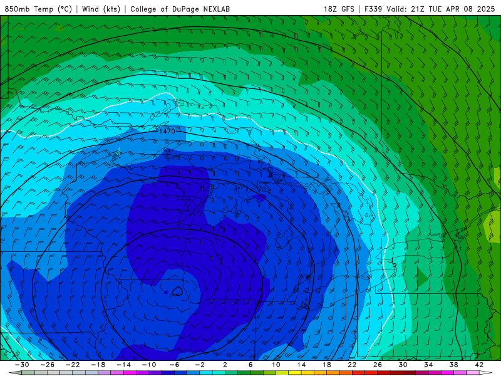Click the positive '2' color scale label

pyautogui.click(x=225, y=365)
